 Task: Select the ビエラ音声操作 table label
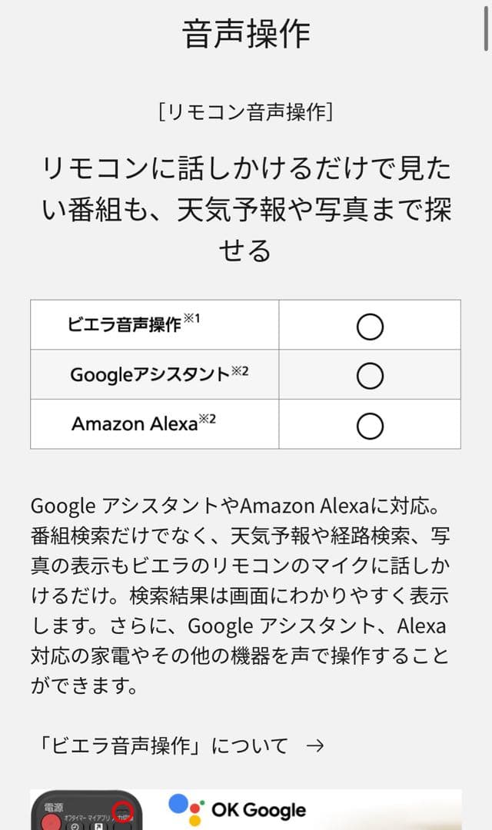tap(125, 325)
